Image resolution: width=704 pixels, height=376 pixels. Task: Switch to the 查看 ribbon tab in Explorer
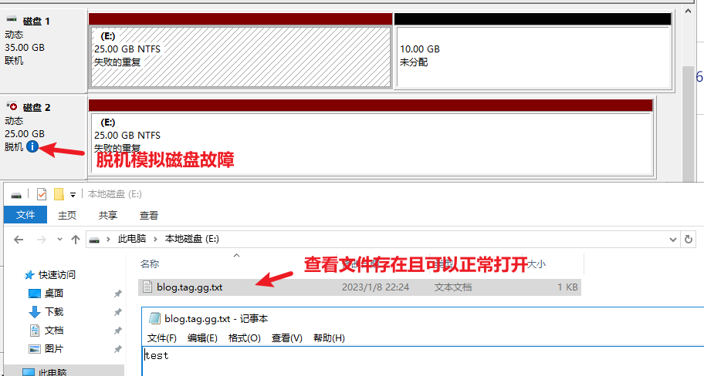pyautogui.click(x=149, y=216)
